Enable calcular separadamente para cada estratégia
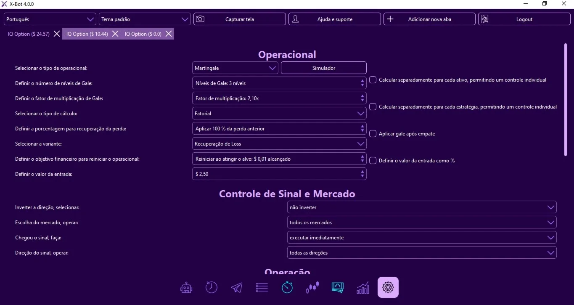574x305 pixels. (373, 106)
